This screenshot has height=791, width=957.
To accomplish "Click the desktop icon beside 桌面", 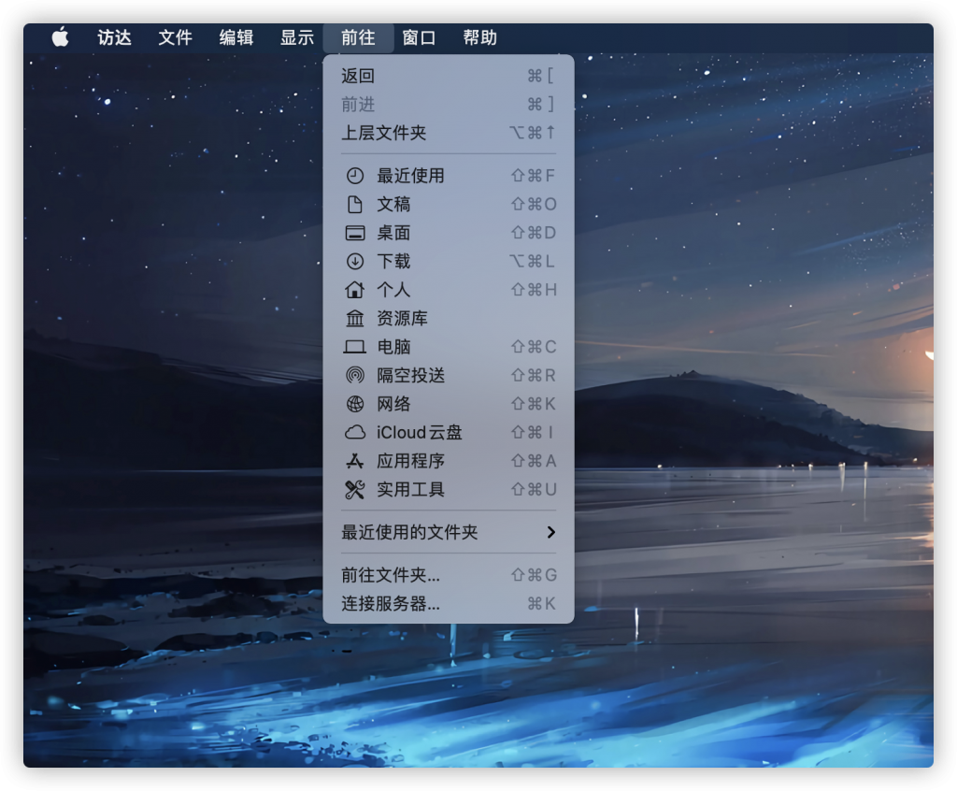I will point(355,233).
